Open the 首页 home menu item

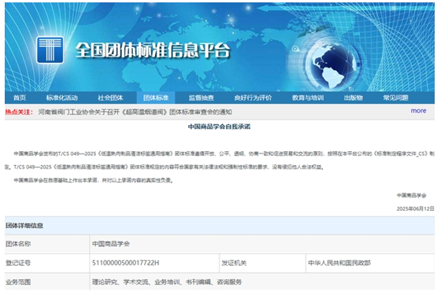click(20, 98)
